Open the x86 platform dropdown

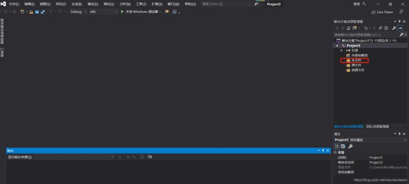[x=104, y=12]
